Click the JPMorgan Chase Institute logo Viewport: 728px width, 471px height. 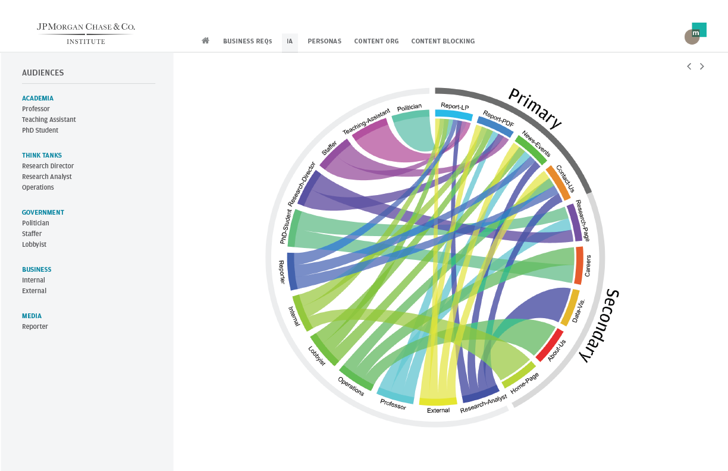click(86, 33)
